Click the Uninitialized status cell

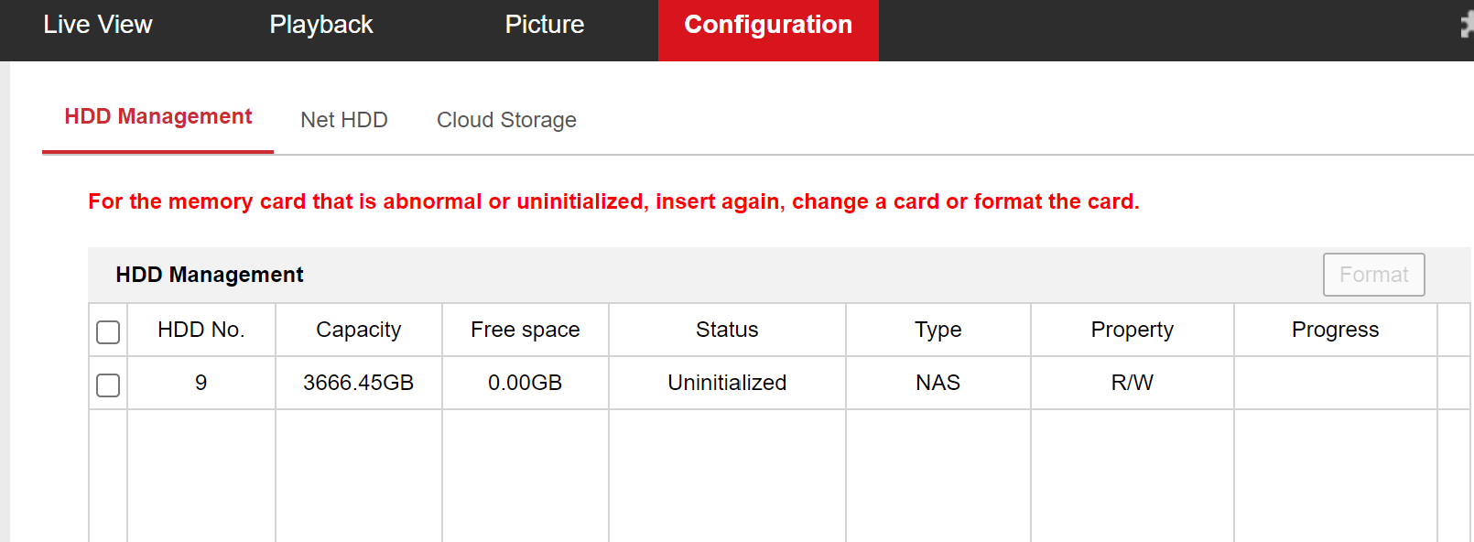[x=727, y=383]
